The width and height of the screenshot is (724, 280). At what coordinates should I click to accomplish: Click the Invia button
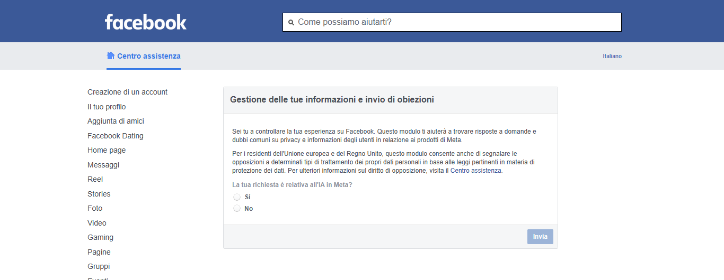coord(540,237)
